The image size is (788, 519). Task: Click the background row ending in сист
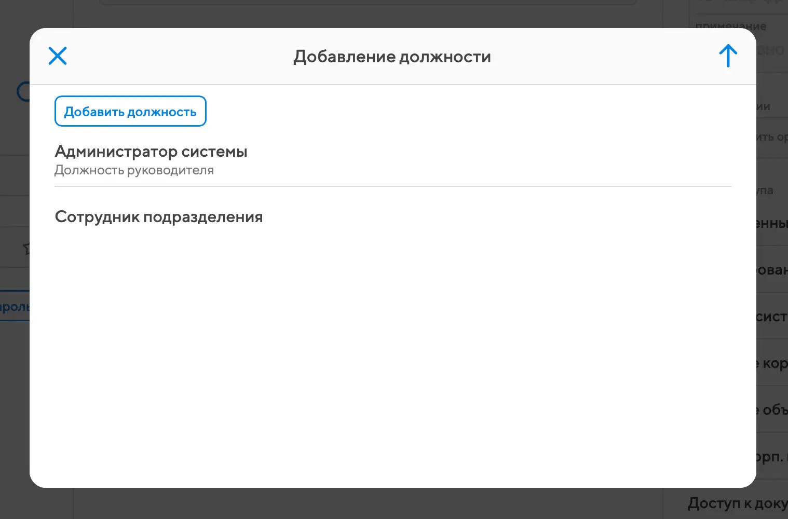[x=771, y=316]
